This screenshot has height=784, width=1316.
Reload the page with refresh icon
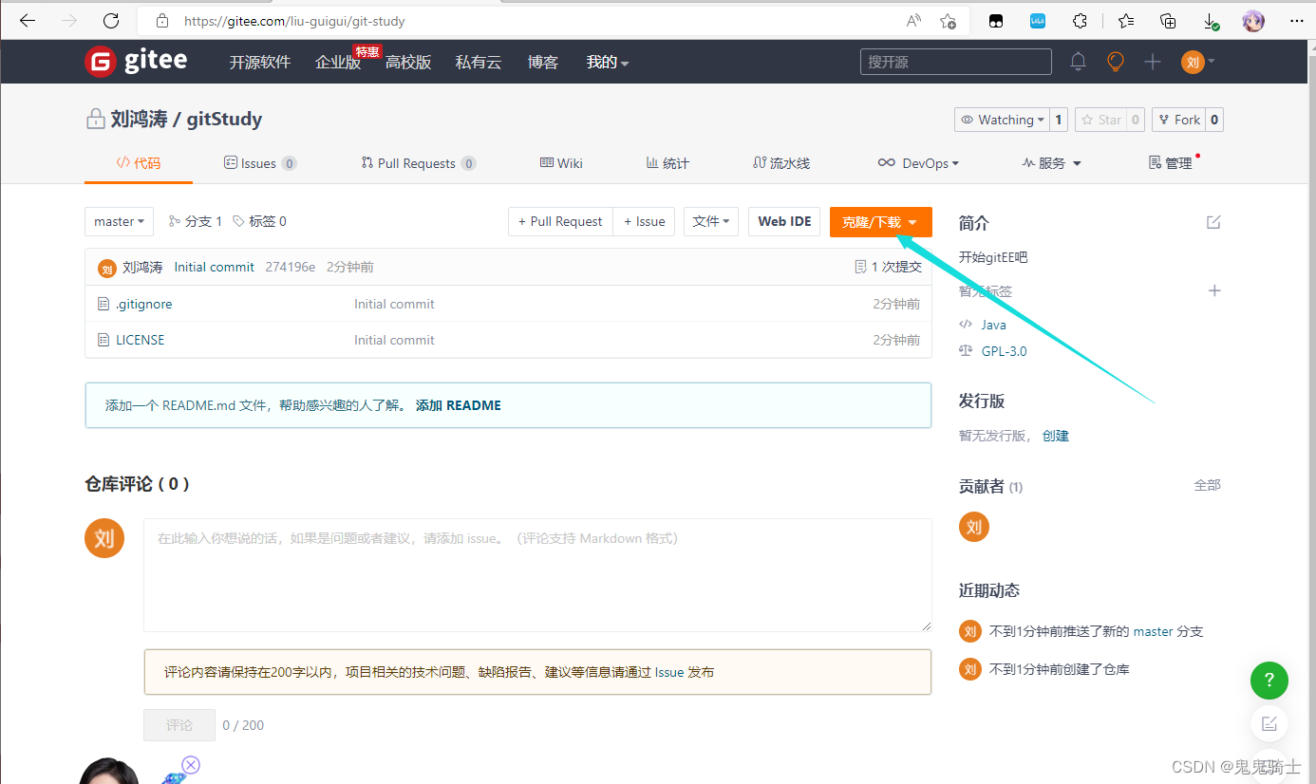[x=111, y=20]
